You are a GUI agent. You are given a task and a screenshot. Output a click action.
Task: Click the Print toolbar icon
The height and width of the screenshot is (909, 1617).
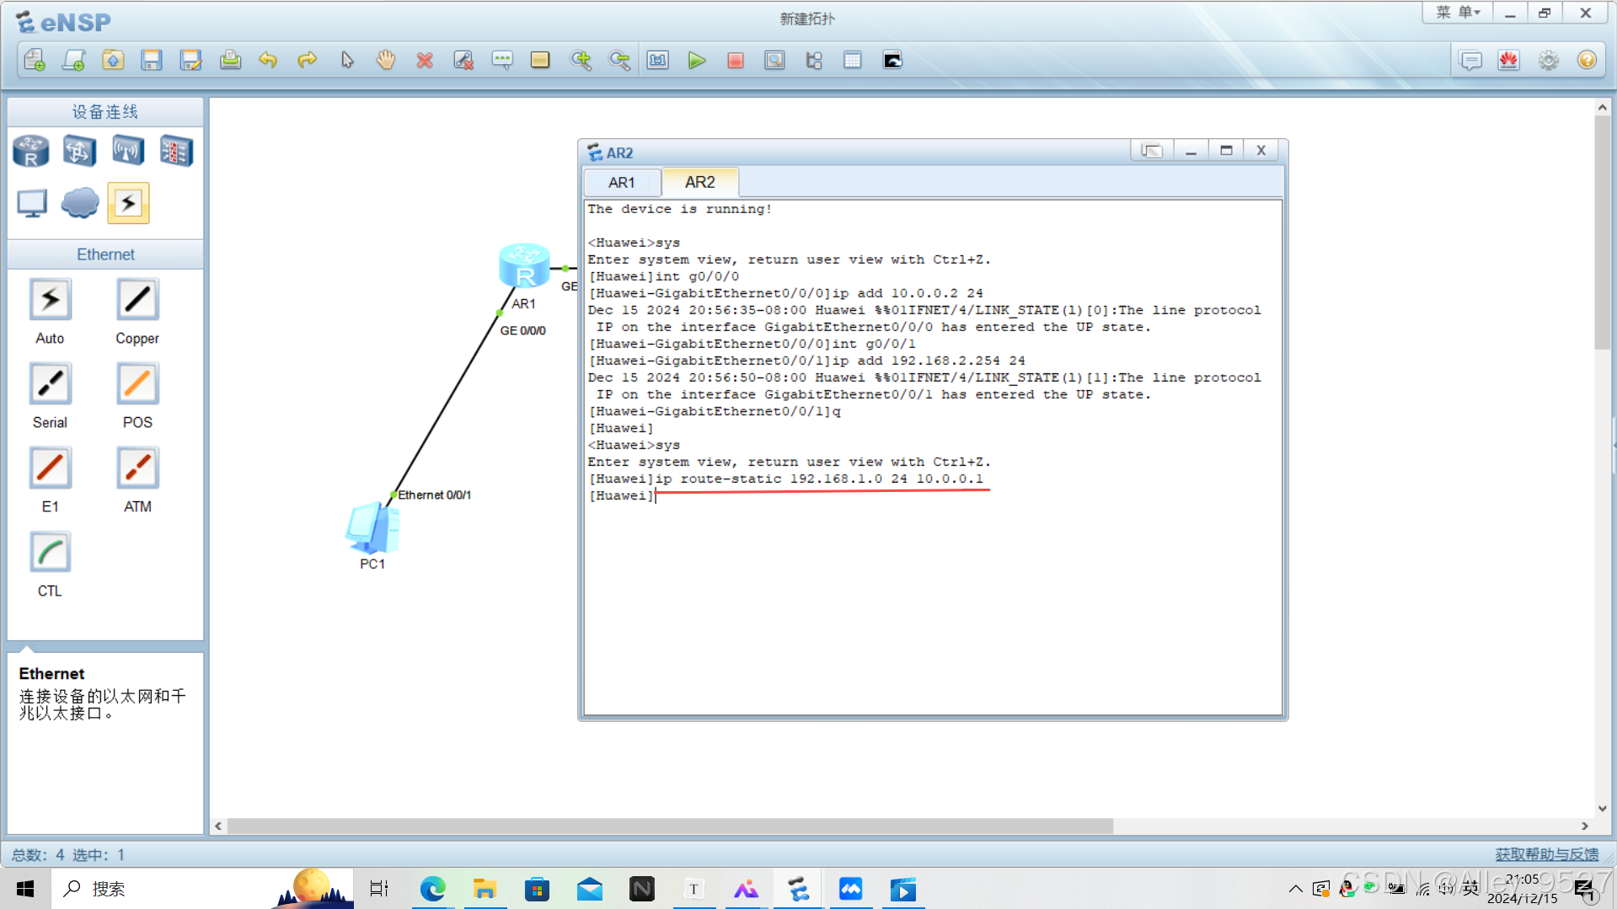click(230, 60)
